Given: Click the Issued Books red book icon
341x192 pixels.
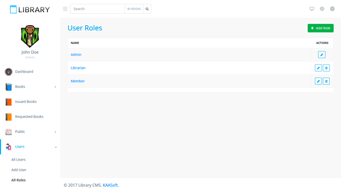Looking at the screenshot, I should [x=9, y=102].
